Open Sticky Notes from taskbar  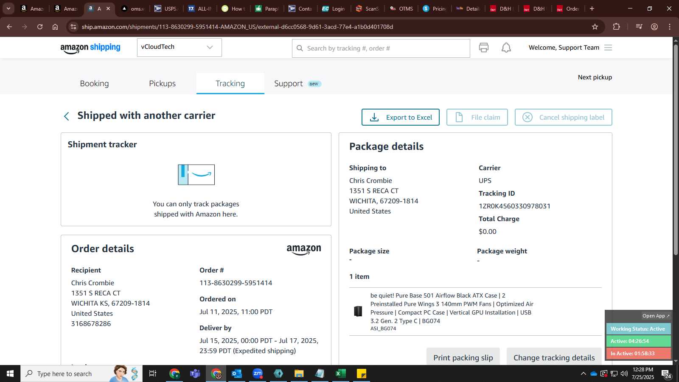click(362, 374)
